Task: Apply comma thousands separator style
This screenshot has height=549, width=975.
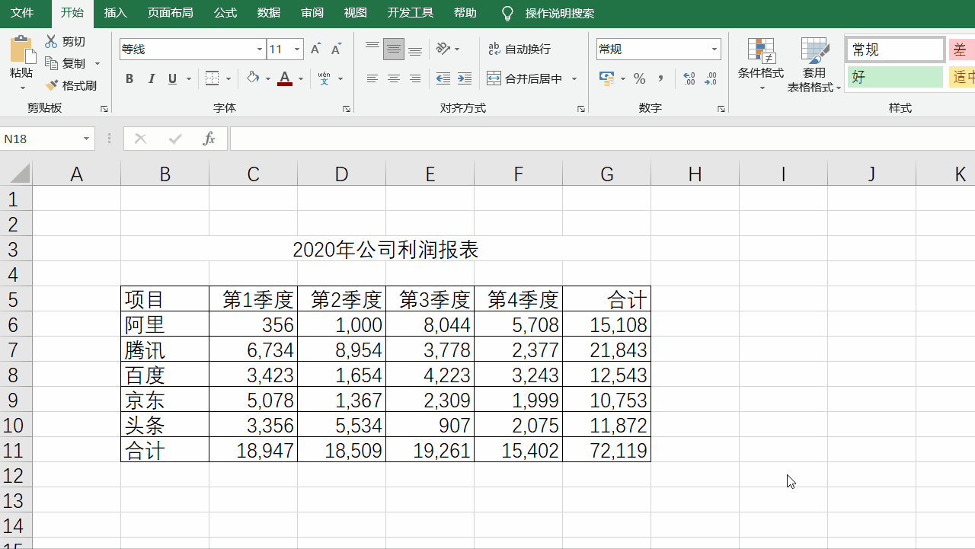Action: coord(660,78)
